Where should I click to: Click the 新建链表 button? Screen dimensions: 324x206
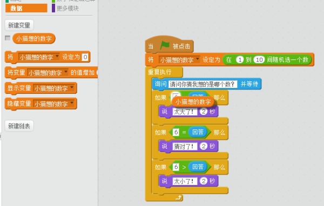[19, 126]
